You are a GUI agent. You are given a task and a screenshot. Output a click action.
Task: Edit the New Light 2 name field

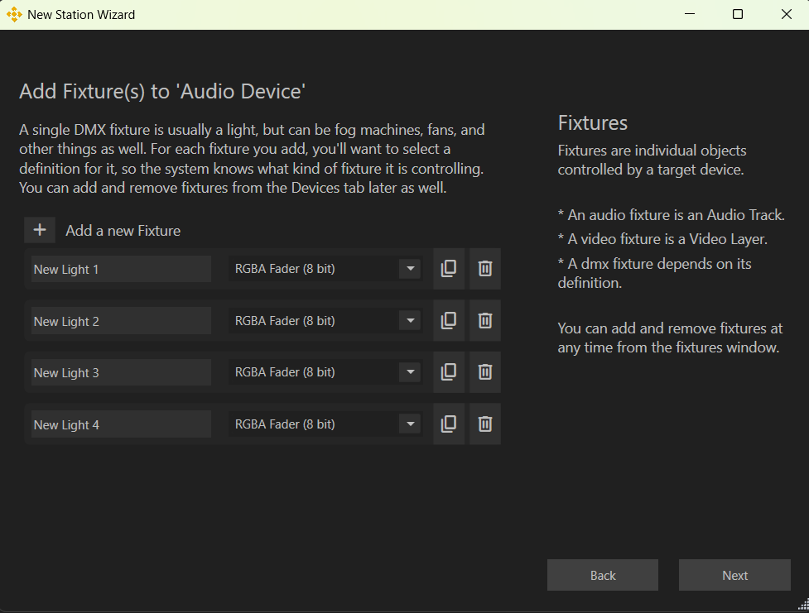pyautogui.click(x=121, y=321)
